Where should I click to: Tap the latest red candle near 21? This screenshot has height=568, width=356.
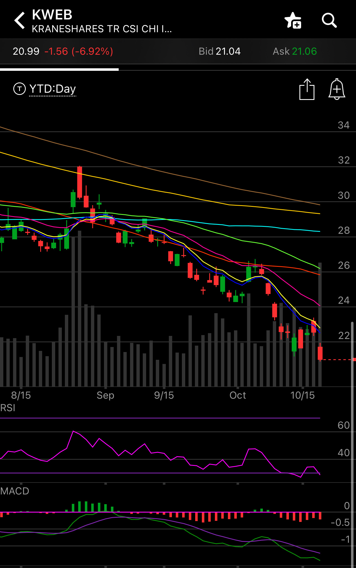[x=320, y=352]
